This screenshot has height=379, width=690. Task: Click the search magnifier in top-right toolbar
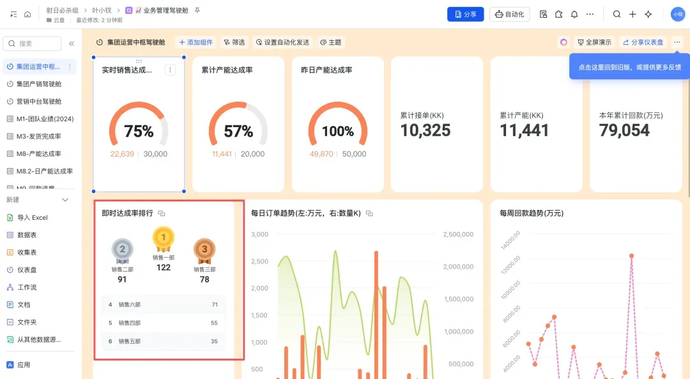pyautogui.click(x=617, y=14)
